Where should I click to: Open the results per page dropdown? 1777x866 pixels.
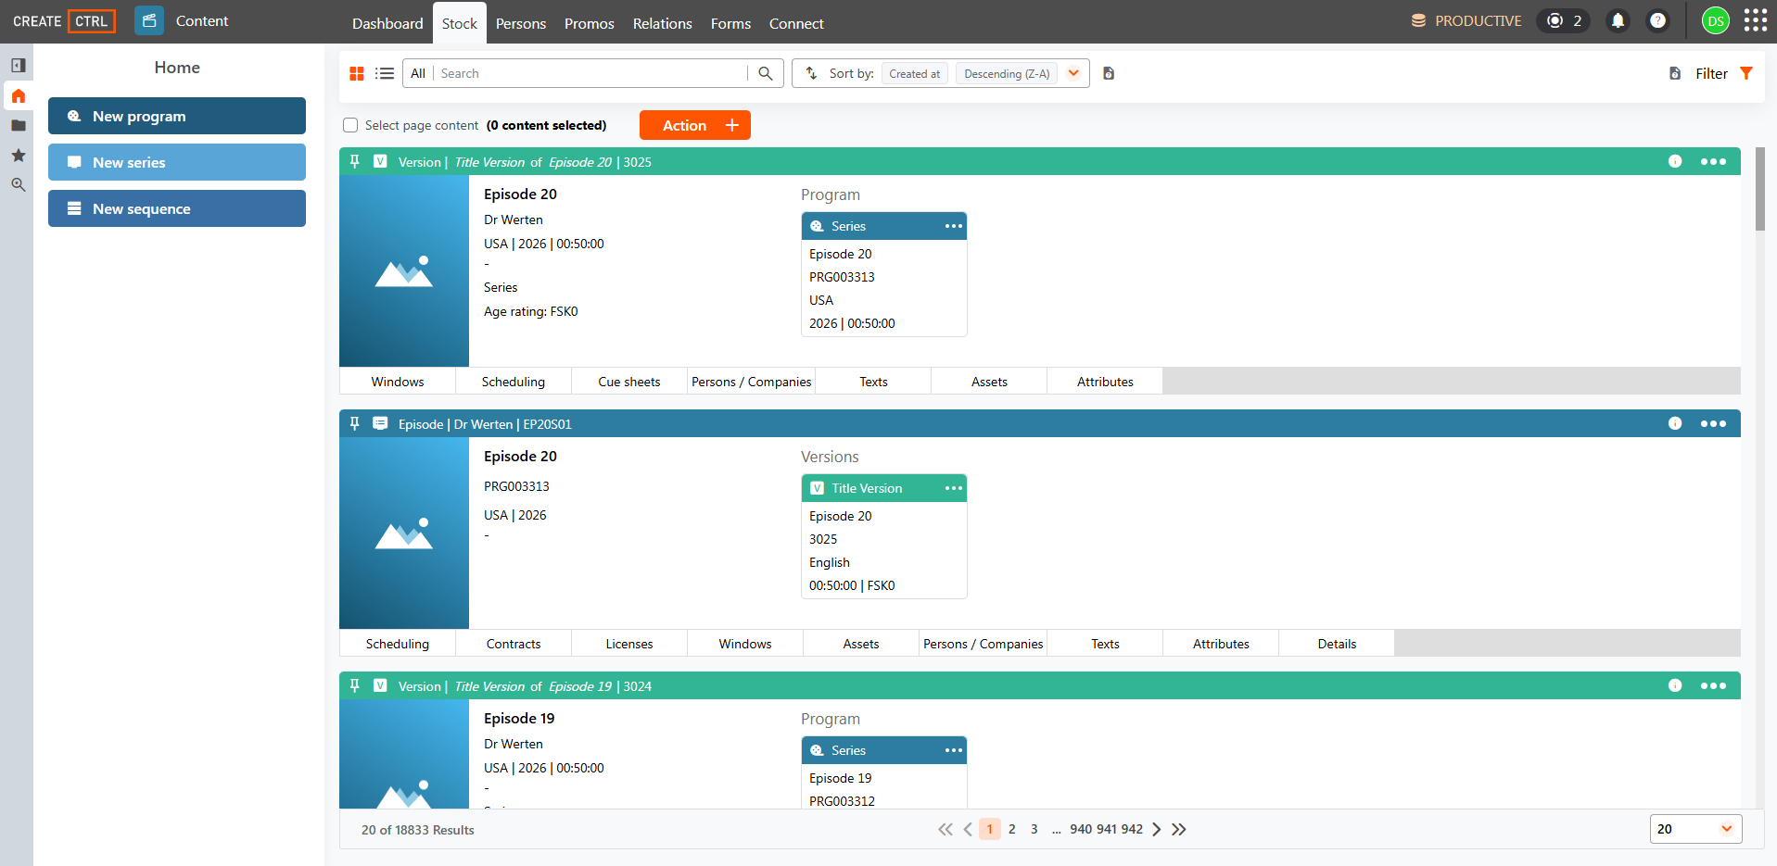1695,829
